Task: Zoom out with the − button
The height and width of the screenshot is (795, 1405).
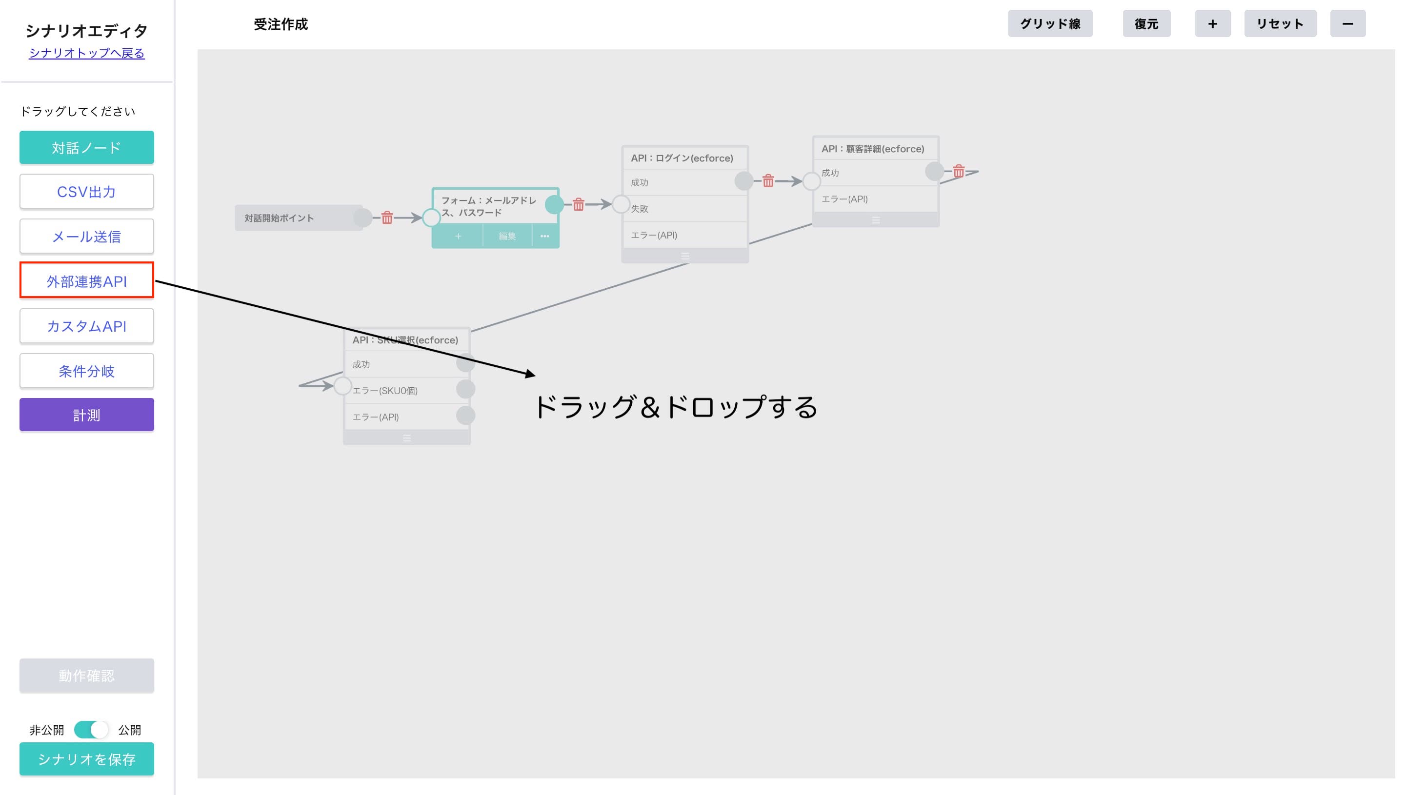Action: point(1347,23)
